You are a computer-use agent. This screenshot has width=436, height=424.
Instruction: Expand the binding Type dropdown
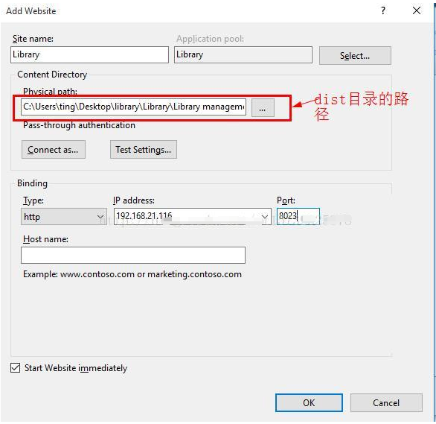point(64,217)
